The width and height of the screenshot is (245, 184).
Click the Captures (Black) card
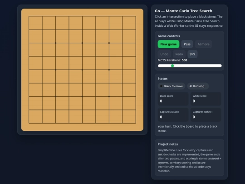point(173,114)
